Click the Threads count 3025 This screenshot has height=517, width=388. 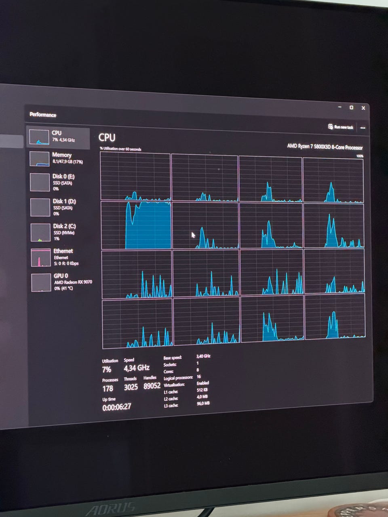point(131,387)
